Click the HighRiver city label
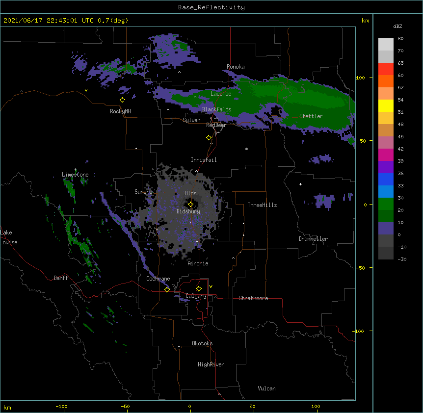Viewport: 423px width, 413px height. (211, 364)
